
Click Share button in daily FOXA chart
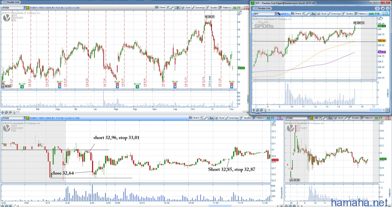pyautogui.click(x=160, y=7)
